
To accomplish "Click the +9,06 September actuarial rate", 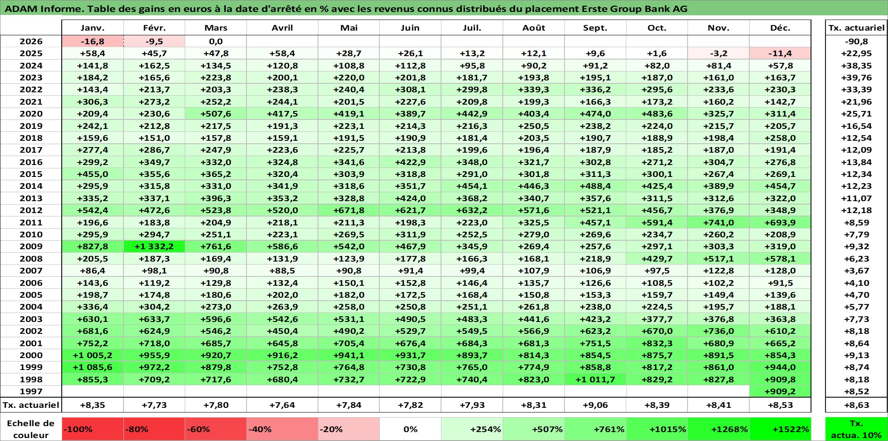I will click(x=596, y=405).
